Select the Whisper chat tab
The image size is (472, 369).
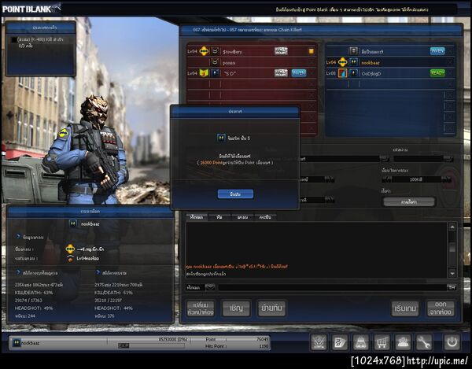pyautogui.click(x=265, y=217)
